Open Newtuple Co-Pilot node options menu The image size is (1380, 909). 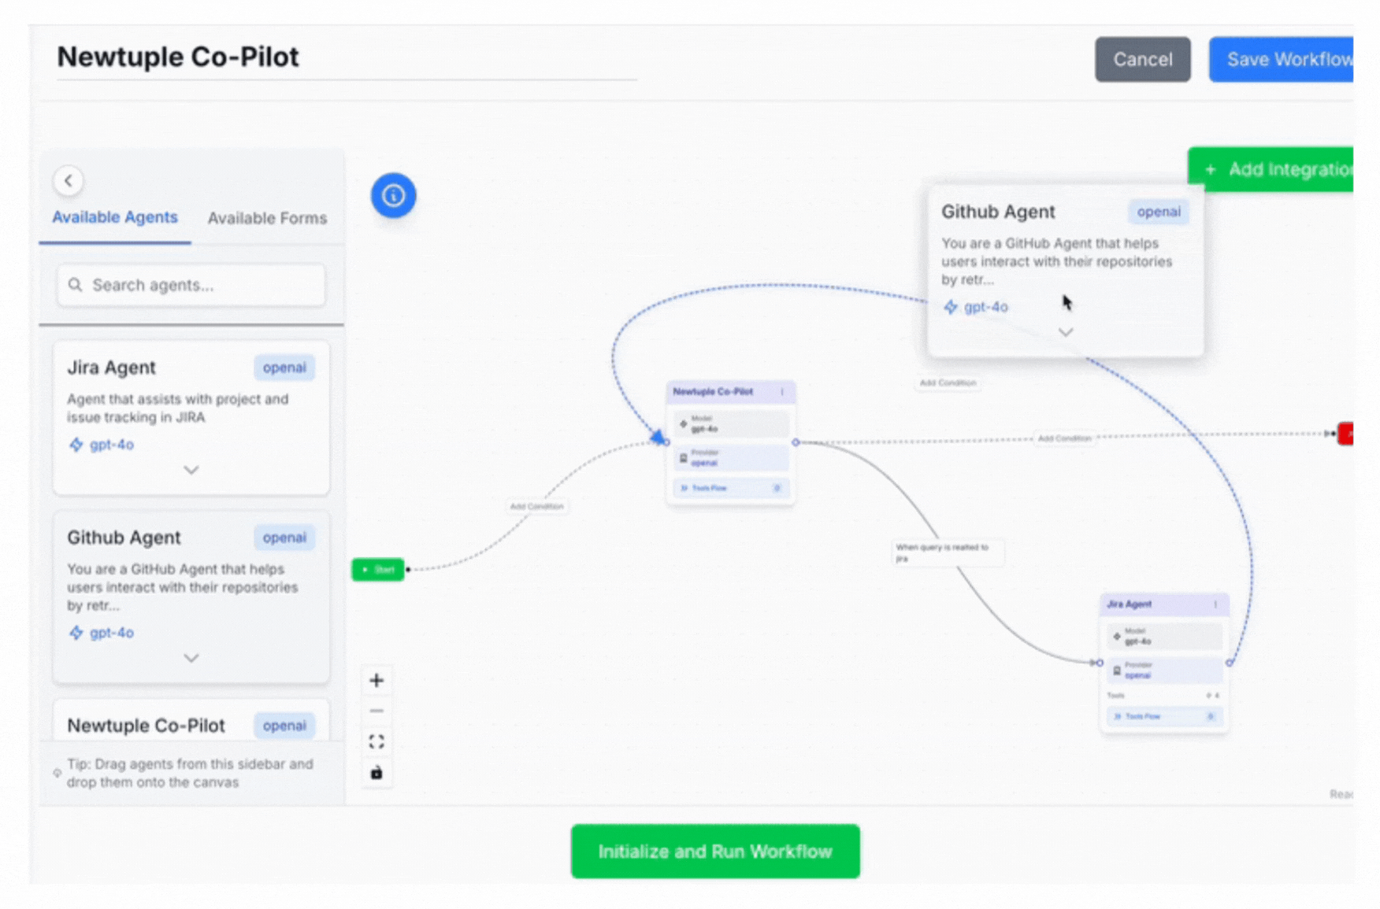click(x=782, y=391)
